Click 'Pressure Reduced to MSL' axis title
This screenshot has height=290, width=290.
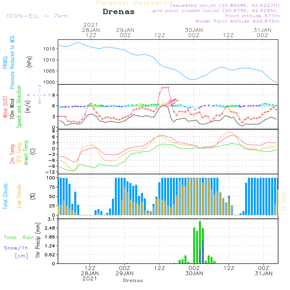click(12, 62)
